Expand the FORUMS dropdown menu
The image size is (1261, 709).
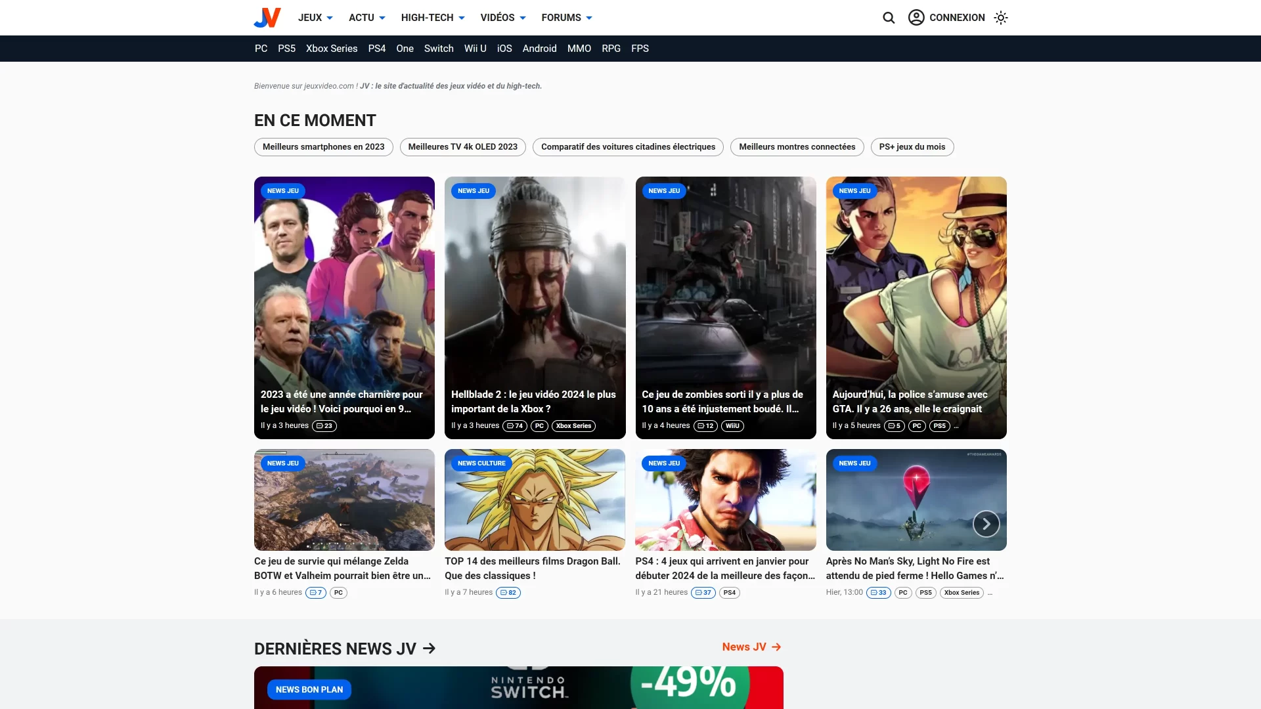click(567, 18)
